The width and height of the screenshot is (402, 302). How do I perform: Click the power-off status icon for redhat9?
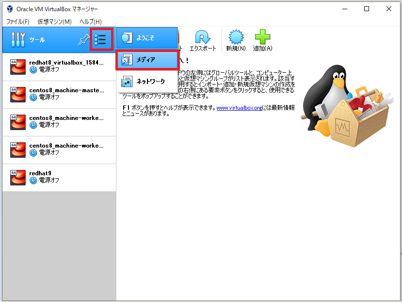[33, 180]
